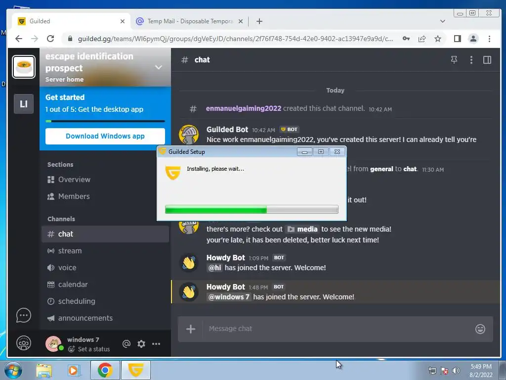Open Chrome side panel icon
506x380 pixels.
(457, 39)
